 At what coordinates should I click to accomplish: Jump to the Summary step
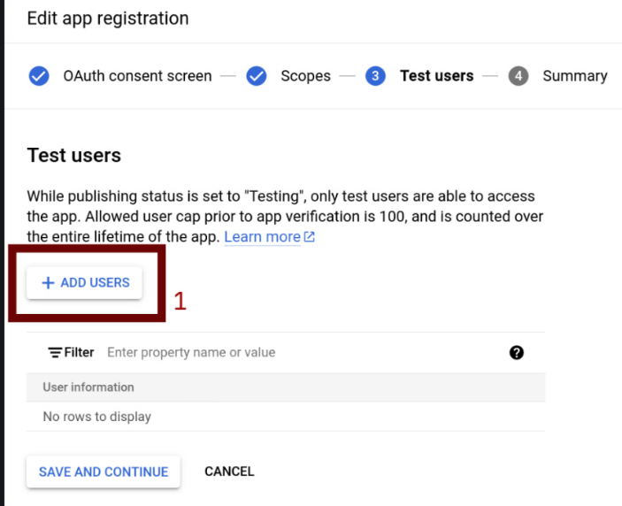coord(575,76)
